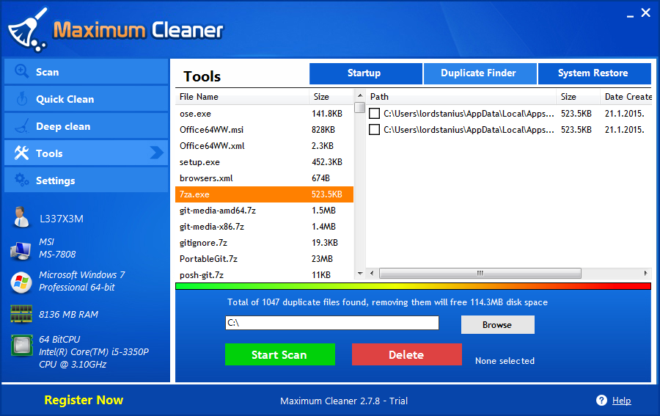Image resolution: width=660 pixels, height=416 pixels.
Task: Click the Help question mark icon
Action: (601, 401)
